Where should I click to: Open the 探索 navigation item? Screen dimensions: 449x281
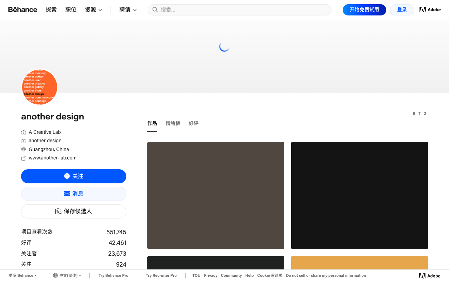point(51,10)
